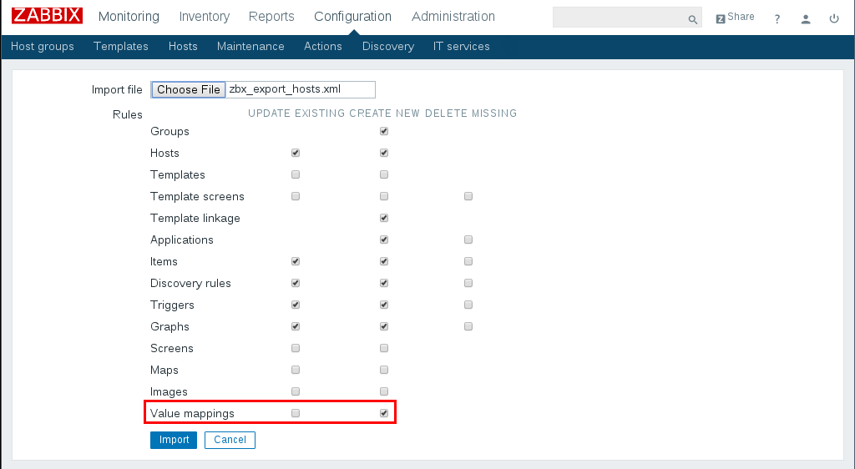Check Templates create new checkbox
855x469 pixels.
click(x=384, y=175)
